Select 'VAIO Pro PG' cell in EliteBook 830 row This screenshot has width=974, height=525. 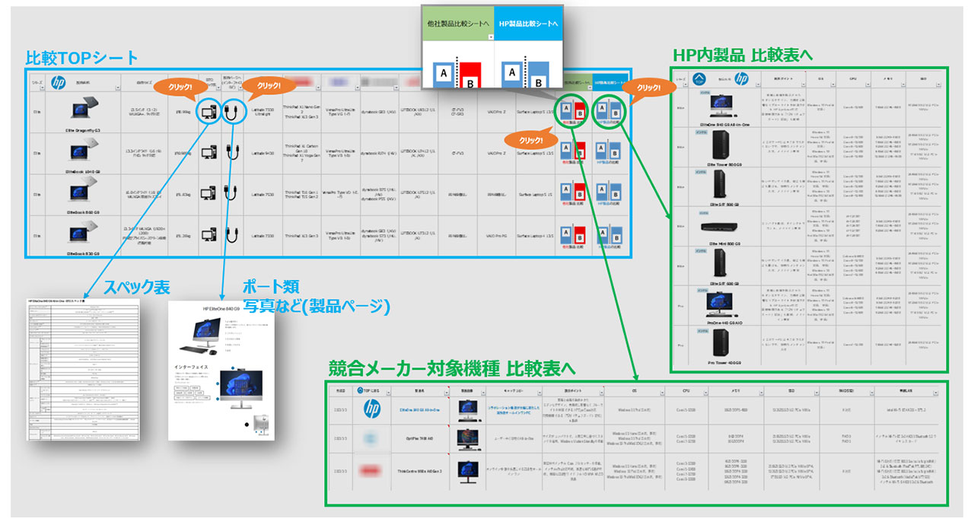498,237
